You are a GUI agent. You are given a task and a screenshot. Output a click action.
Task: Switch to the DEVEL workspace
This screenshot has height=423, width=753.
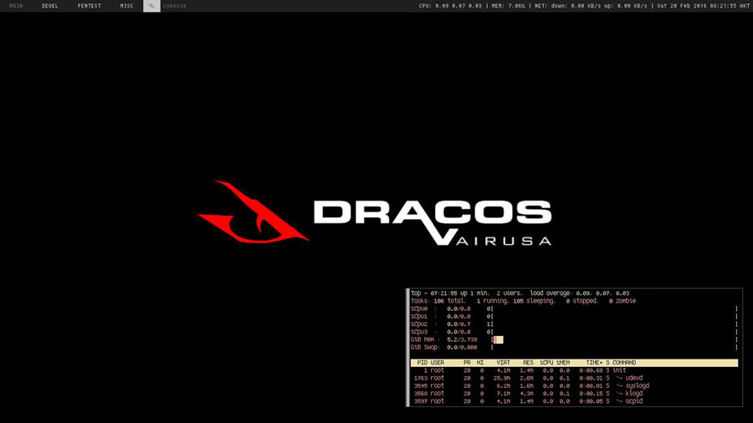click(x=50, y=6)
